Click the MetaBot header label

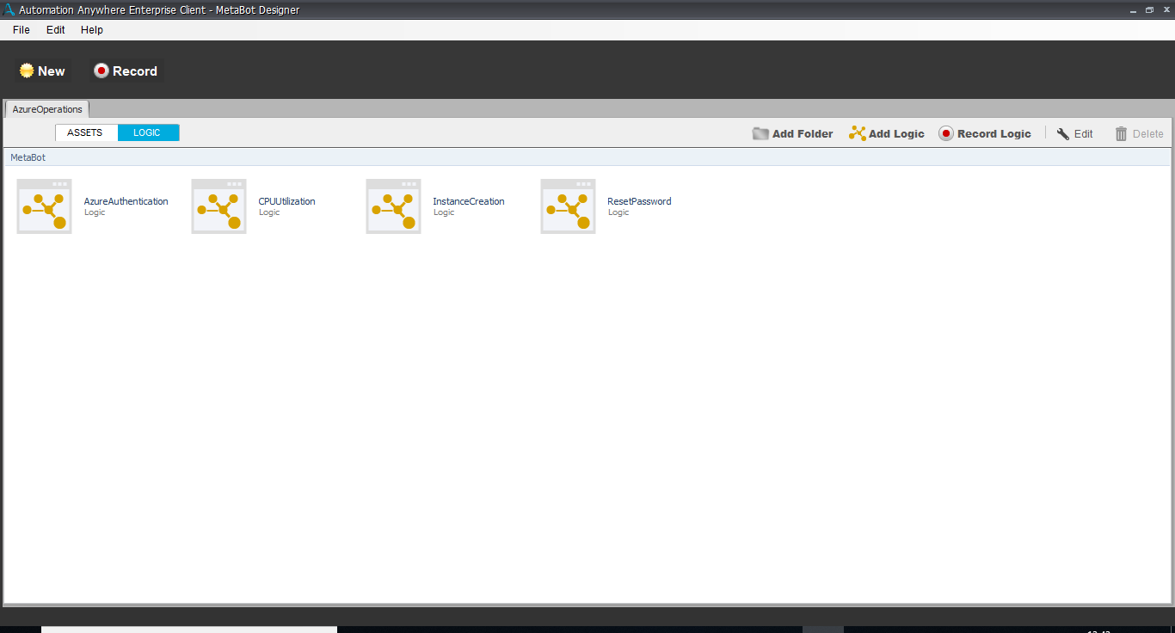(x=28, y=157)
